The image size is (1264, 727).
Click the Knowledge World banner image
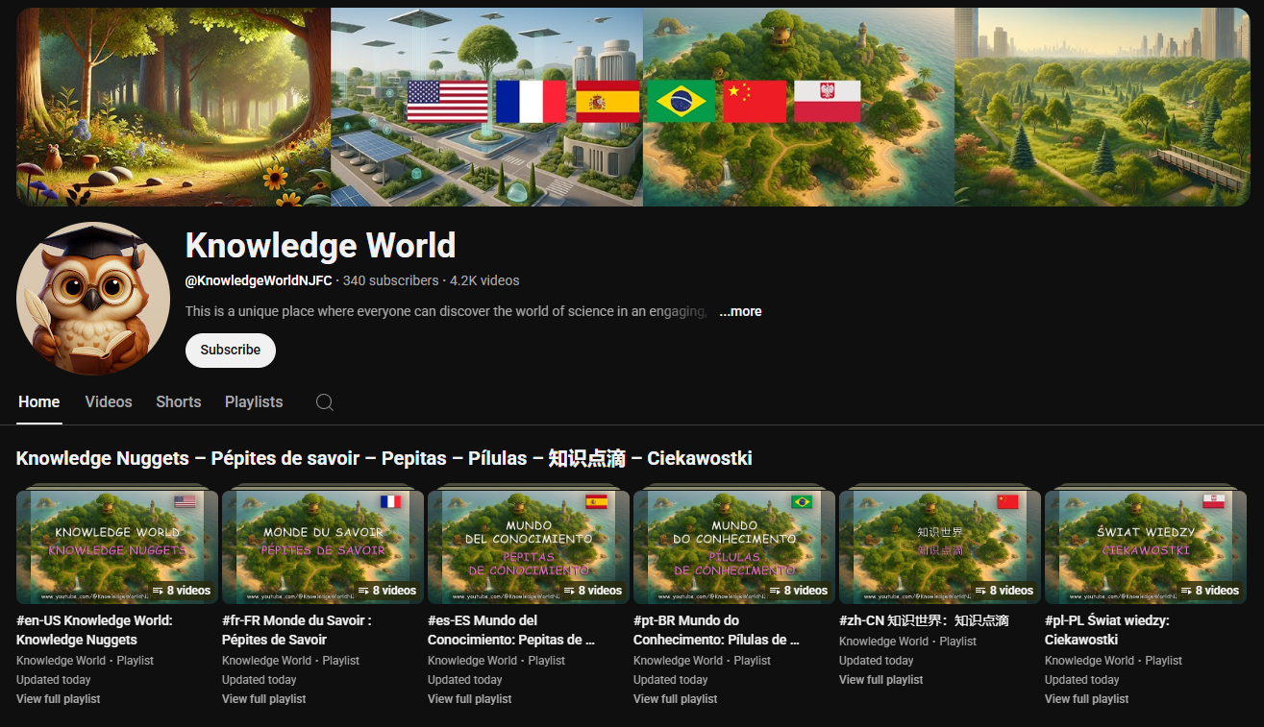point(632,107)
